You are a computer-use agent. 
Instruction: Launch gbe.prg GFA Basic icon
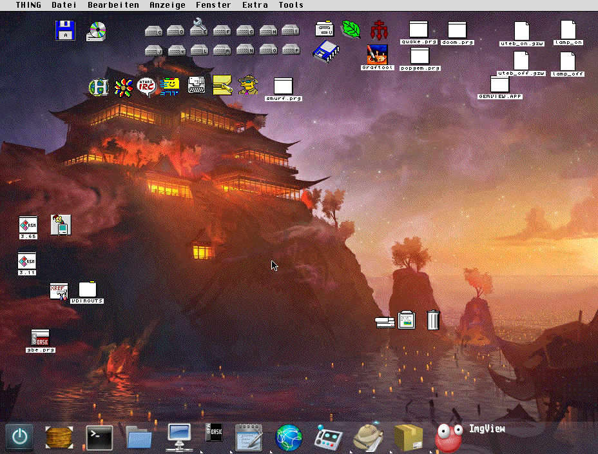click(x=41, y=341)
